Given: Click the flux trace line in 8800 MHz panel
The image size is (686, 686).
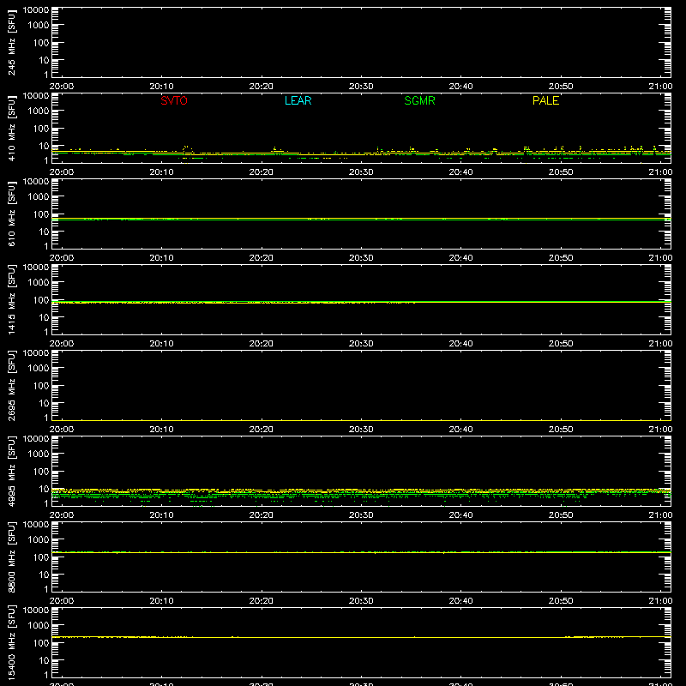Looking at the screenshot, I should [x=361, y=552].
